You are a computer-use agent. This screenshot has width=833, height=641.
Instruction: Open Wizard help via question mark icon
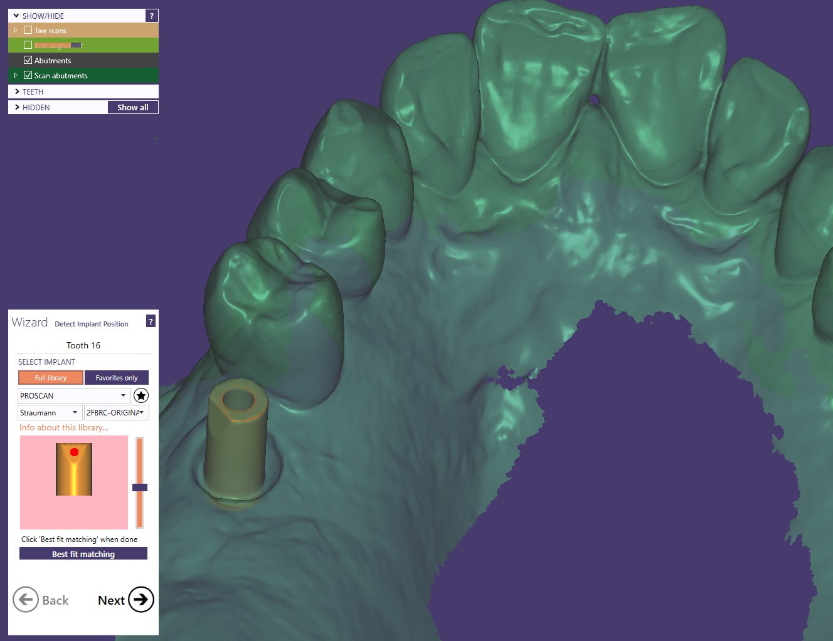click(151, 321)
